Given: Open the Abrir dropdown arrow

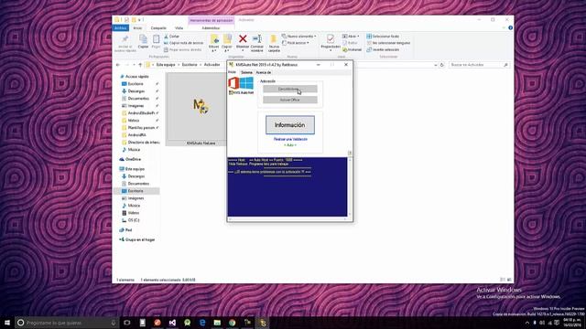Looking at the screenshot, I should 358,37.
